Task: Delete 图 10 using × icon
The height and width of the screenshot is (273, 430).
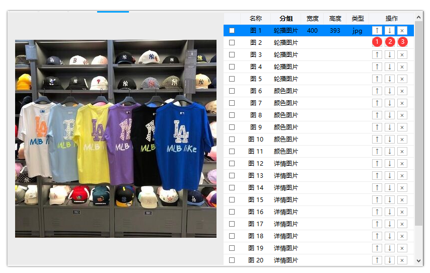Action: coord(402,139)
